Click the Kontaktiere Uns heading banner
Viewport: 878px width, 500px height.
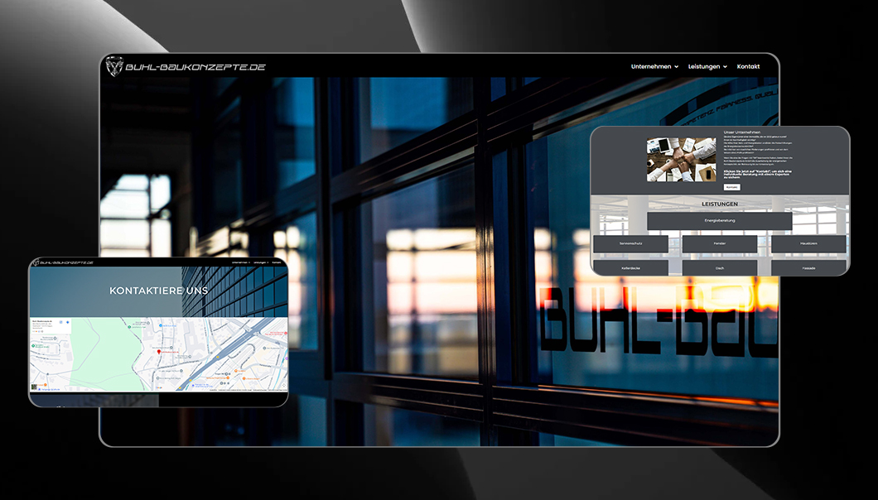[x=158, y=291]
